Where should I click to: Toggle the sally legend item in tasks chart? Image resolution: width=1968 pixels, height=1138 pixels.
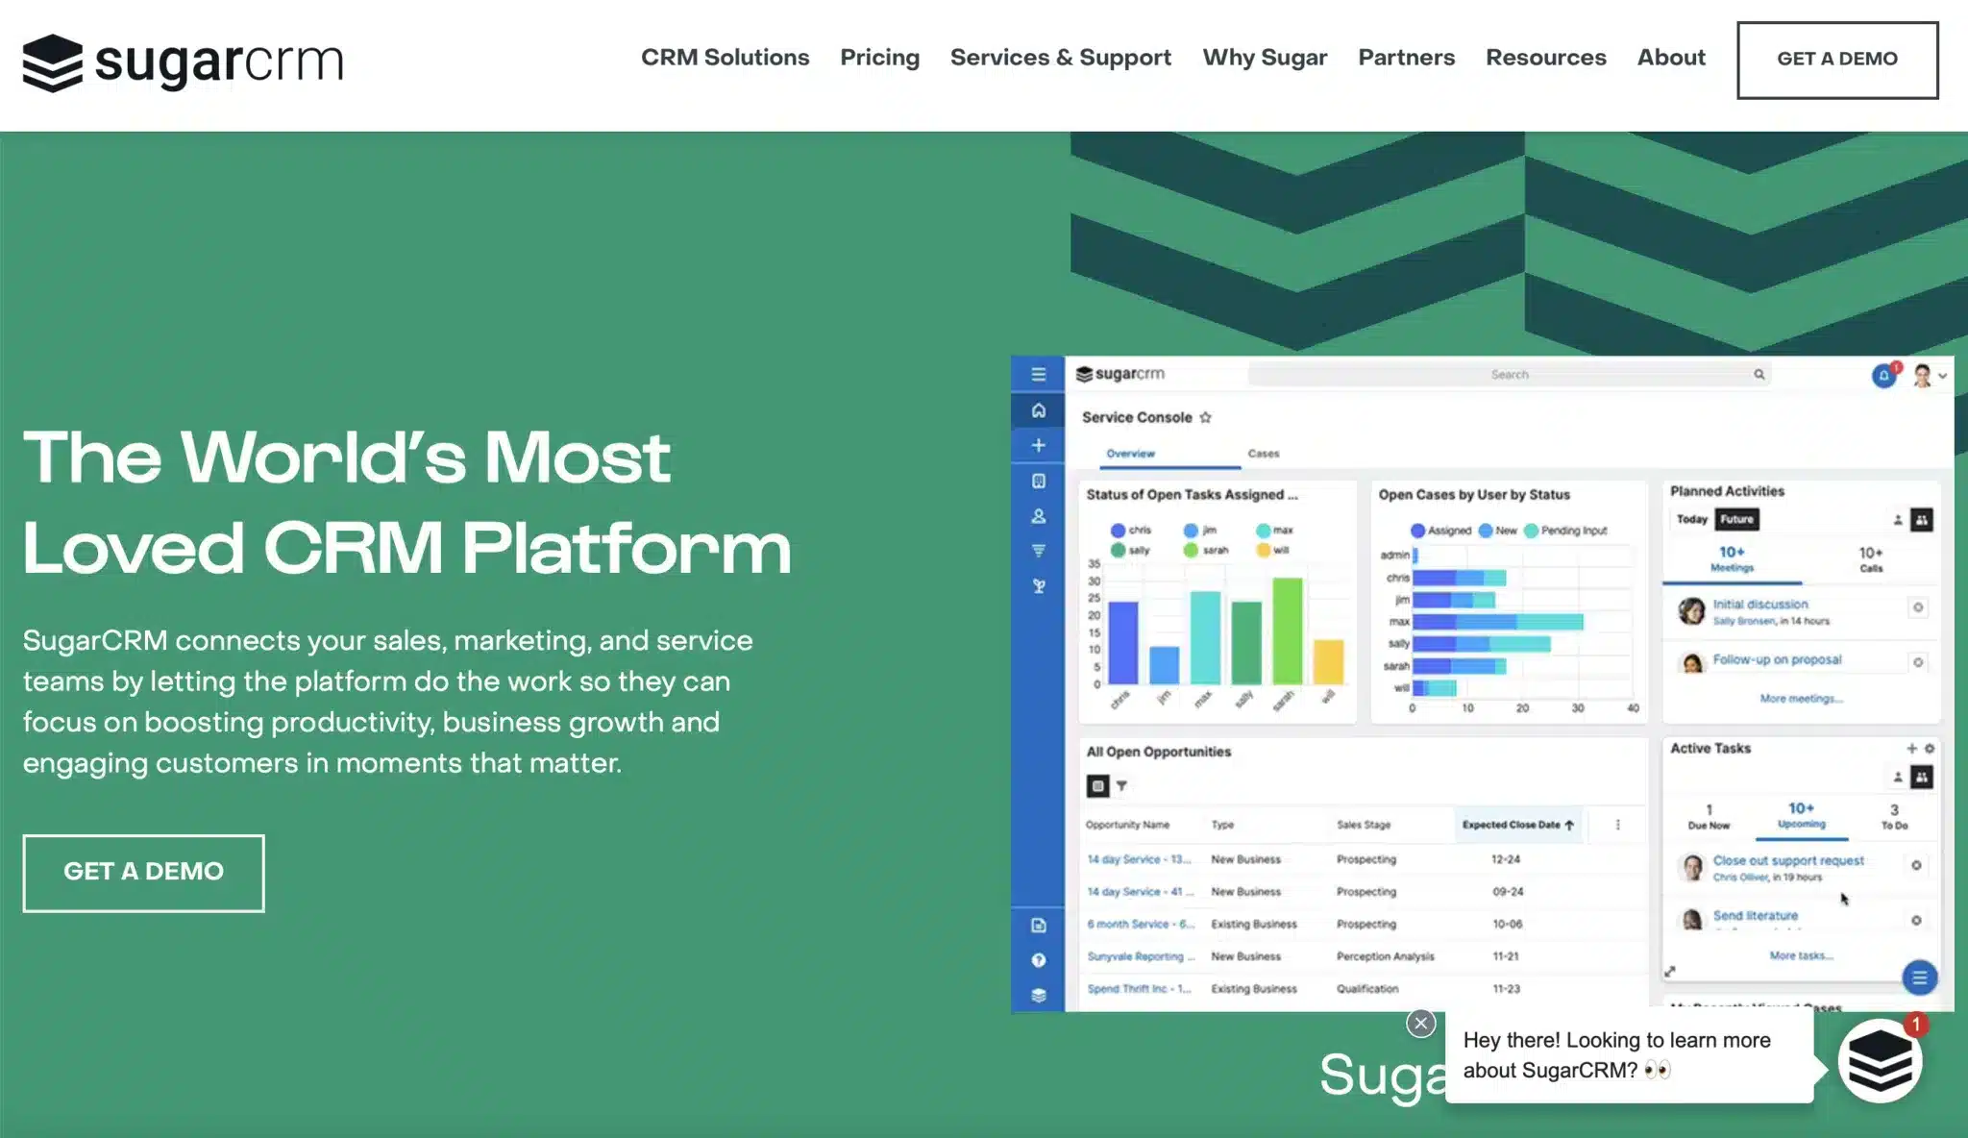[x=1130, y=551]
